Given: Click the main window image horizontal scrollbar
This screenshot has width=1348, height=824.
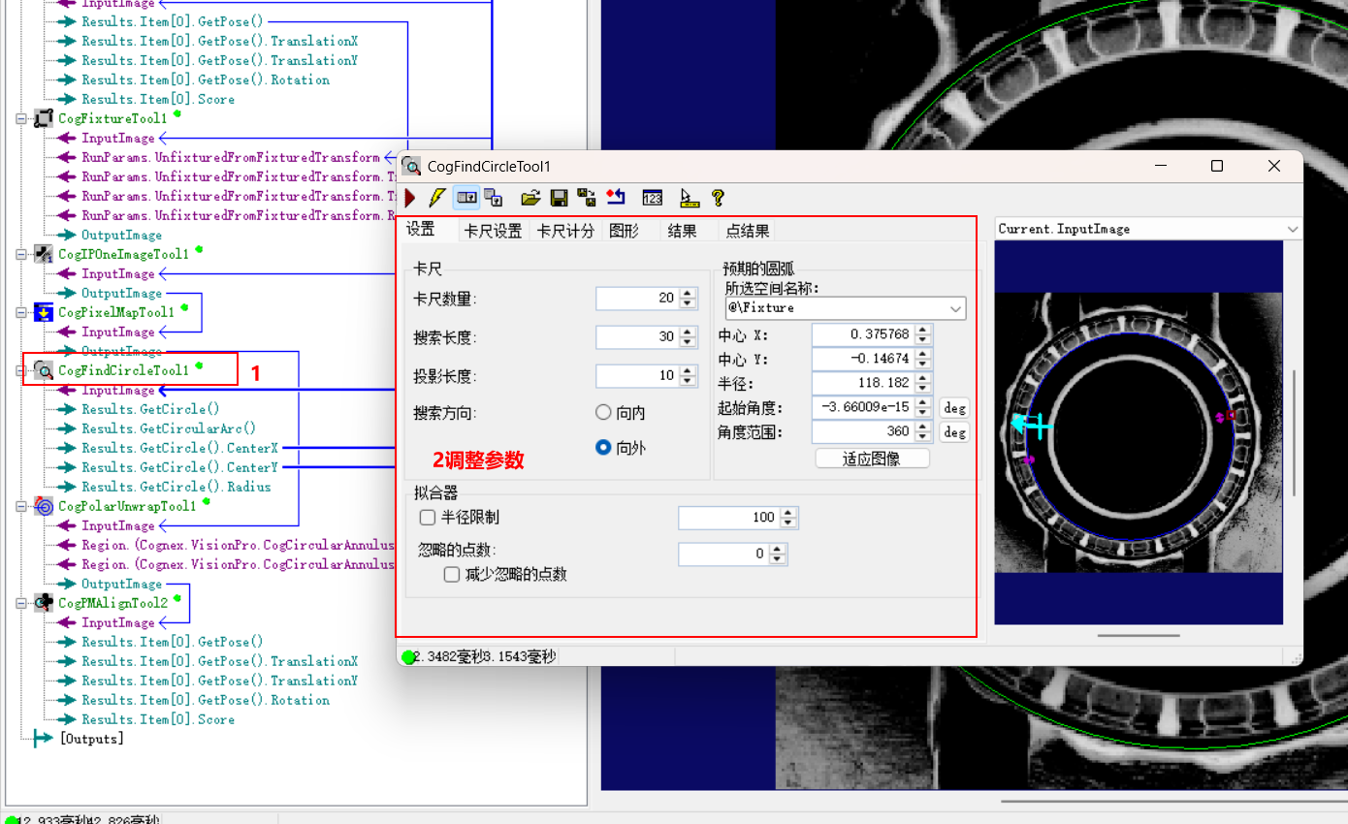Looking at the screenshot, I should (1173, 802).
